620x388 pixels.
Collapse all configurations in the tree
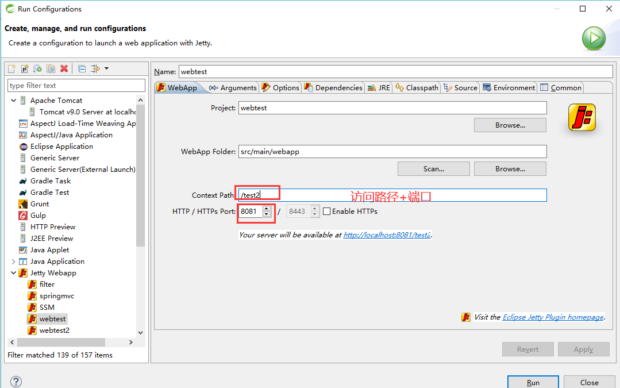pyautogui.click(x=82, y=69)
